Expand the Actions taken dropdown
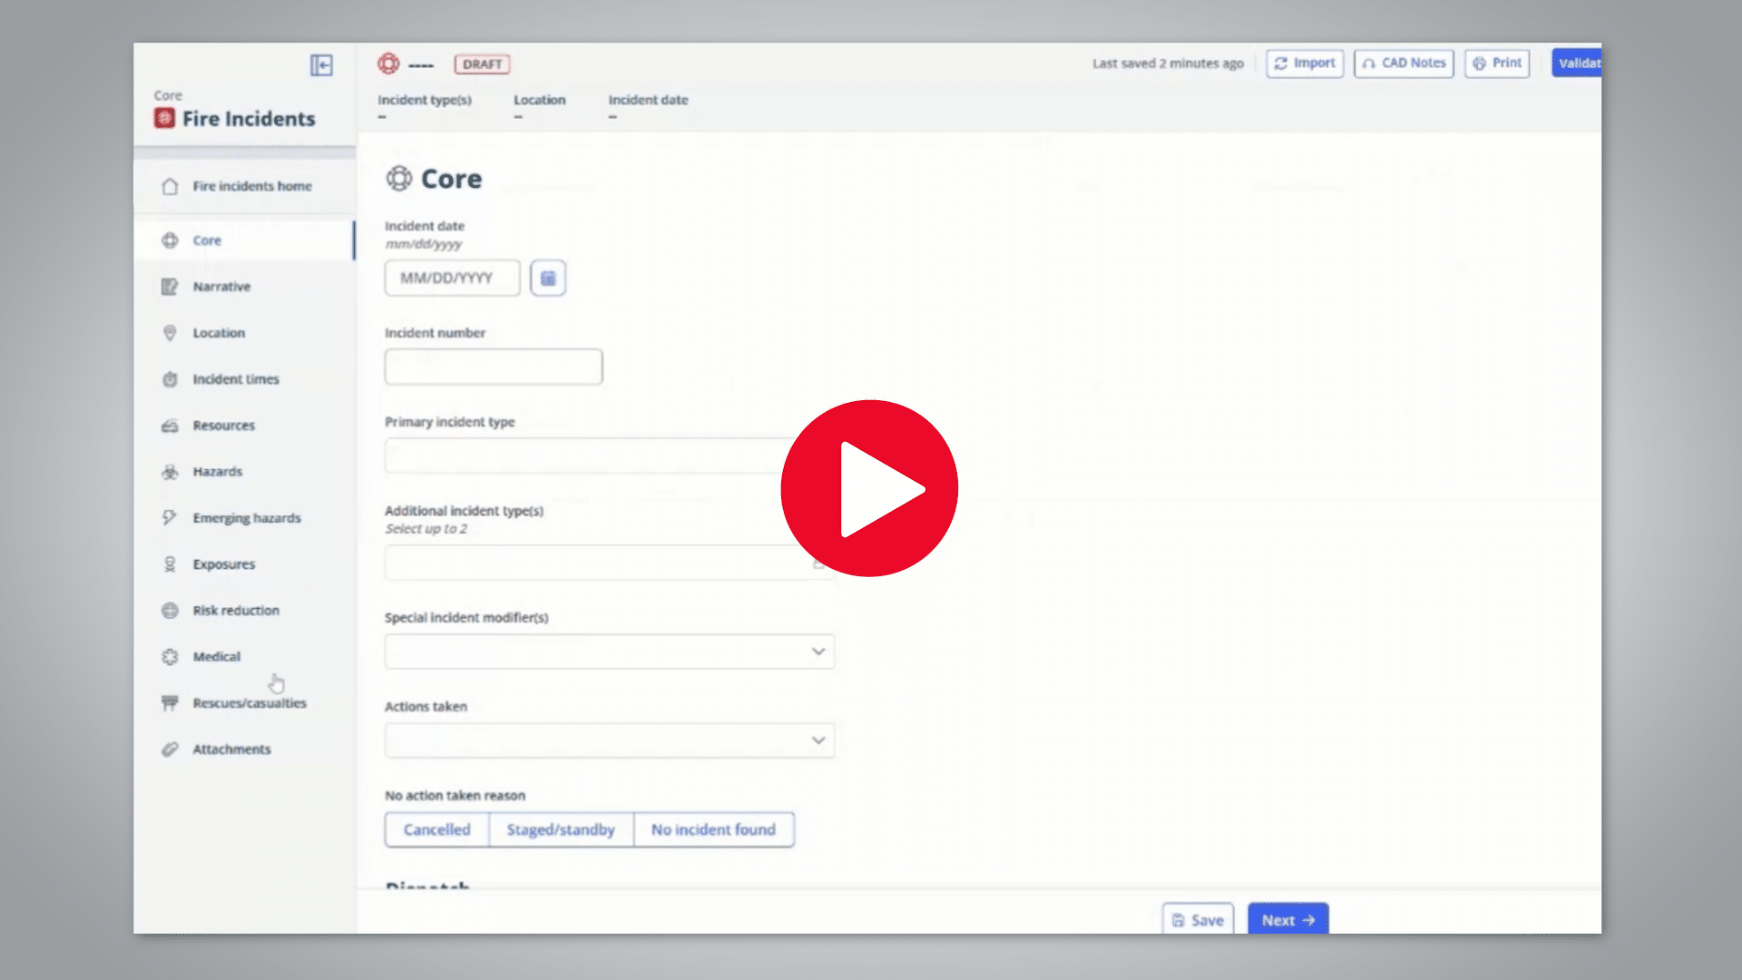 tap(610, 740)
